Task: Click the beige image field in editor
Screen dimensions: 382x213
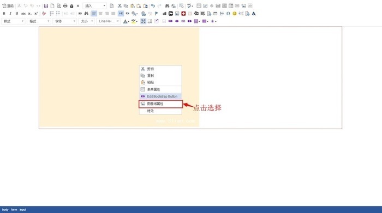Action: coord(119,77)
